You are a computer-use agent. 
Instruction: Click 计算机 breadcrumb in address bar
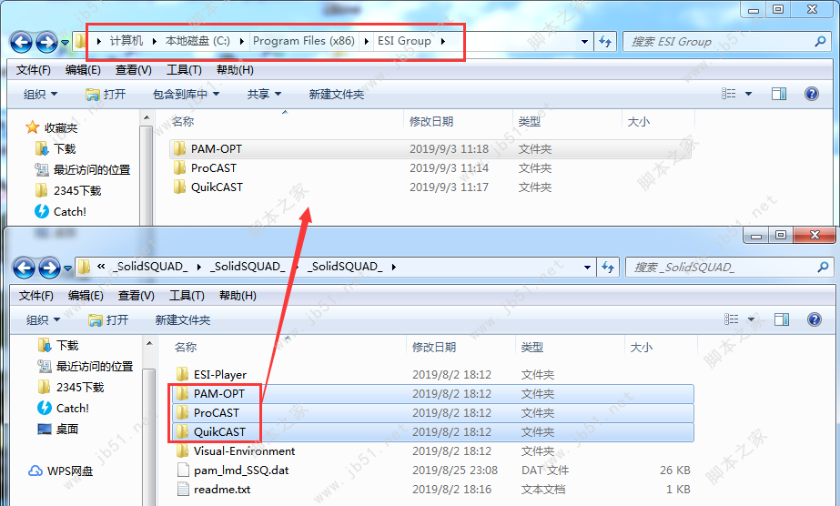pyautogui.click(x=127, y=41)
